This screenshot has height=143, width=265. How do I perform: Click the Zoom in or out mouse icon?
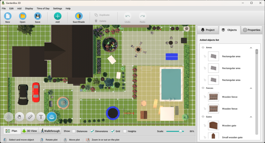tap(88, 140)
